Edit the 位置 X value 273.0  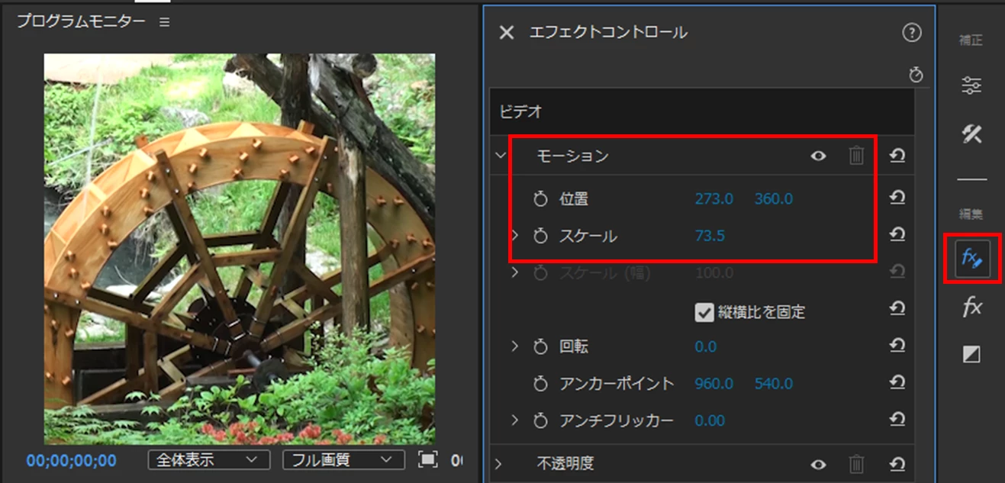(713, 199)
